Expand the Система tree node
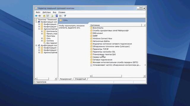This screenshot has width=190, height=106. 42,41
